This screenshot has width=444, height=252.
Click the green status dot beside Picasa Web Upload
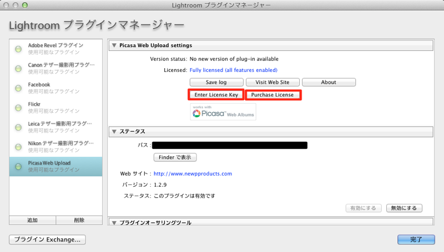[18, 167]
